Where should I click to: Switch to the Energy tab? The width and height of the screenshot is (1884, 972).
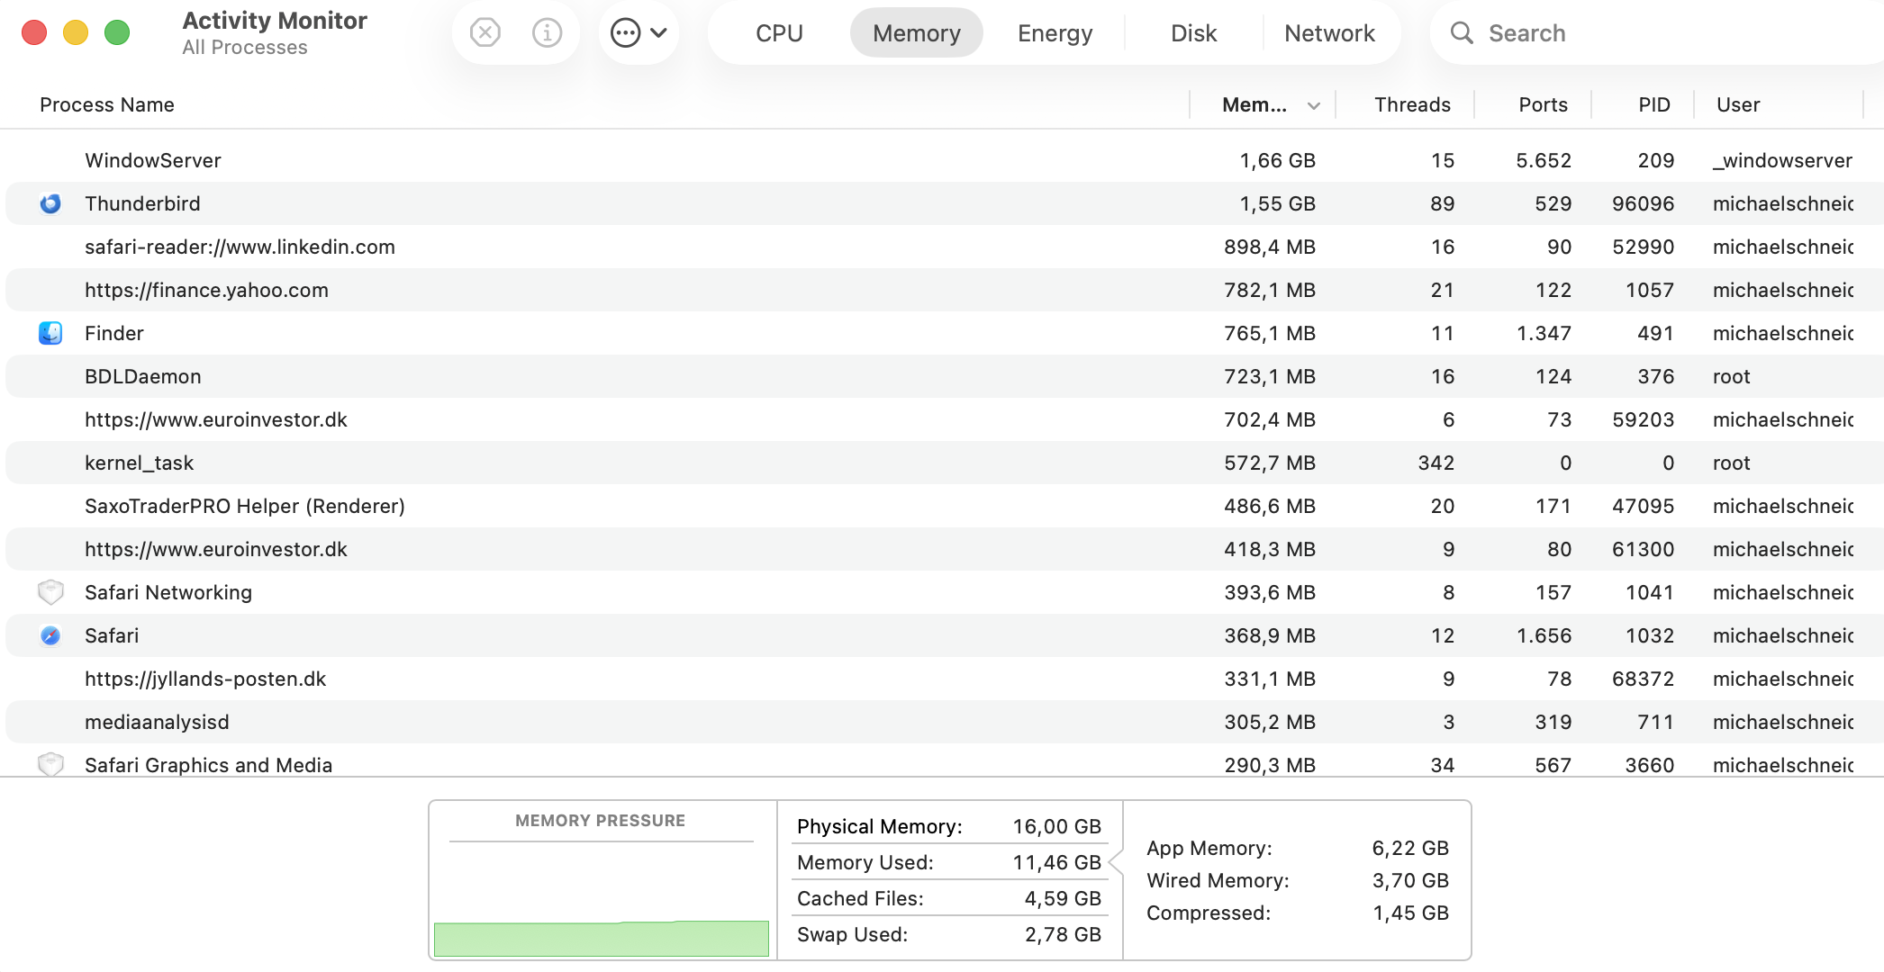point(1055,33)
